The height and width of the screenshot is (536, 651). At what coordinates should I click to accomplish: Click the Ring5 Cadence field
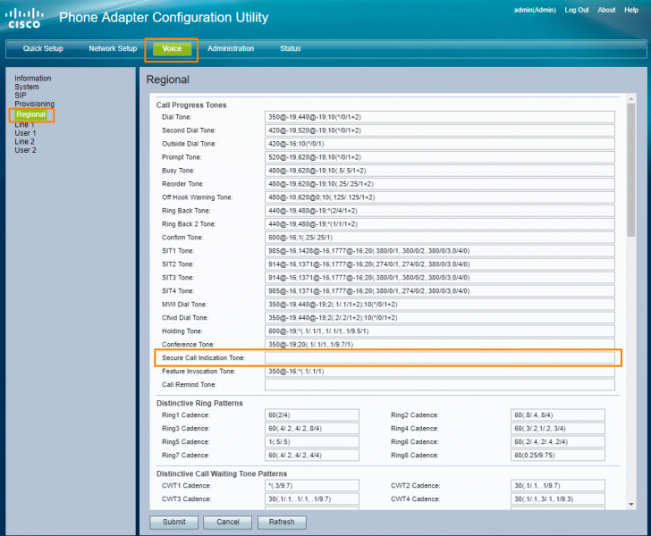click(312, 442)
